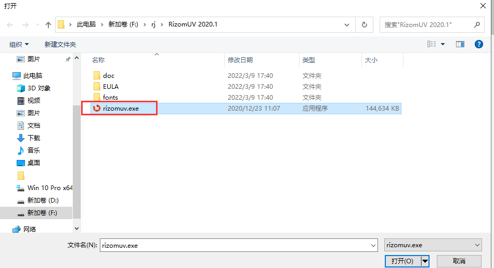Close the 打开 dialog

(x=483, y=6)
